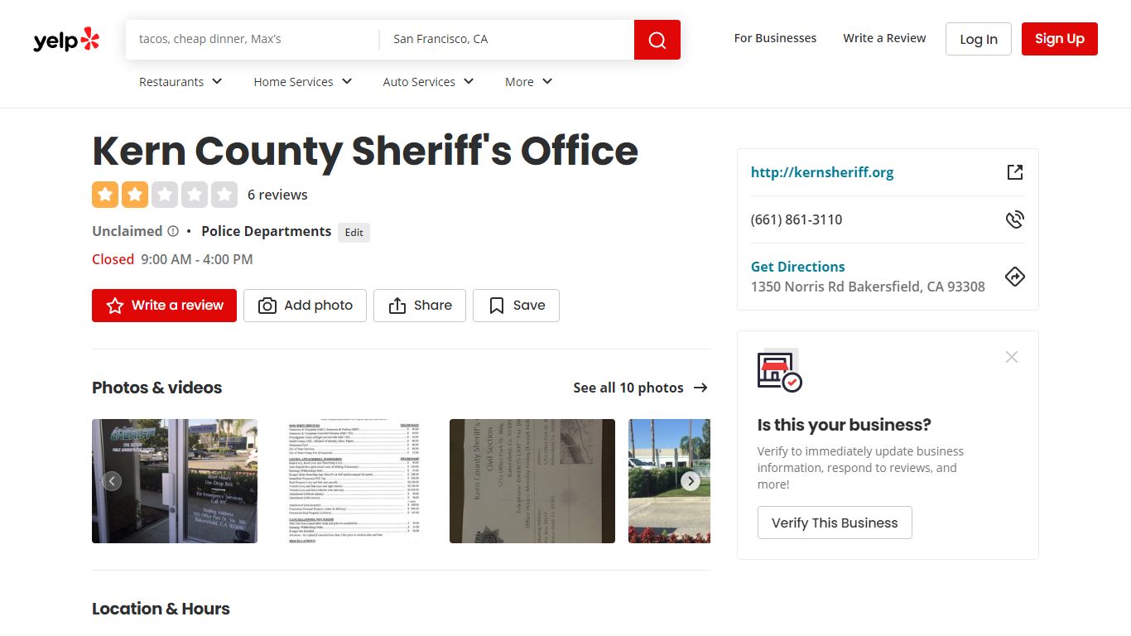1131x636 pixels.
Task: Open the glass door sign photo
Action: [175, 481]
